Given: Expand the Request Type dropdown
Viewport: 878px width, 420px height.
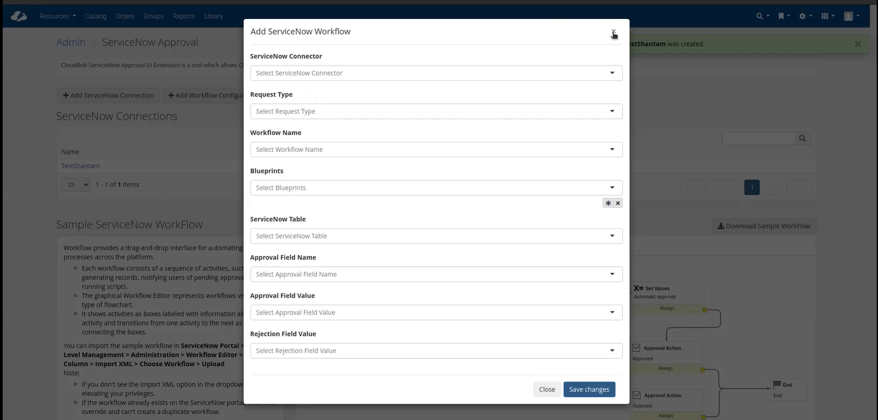Looking at the screenshot, I should 436,111.
